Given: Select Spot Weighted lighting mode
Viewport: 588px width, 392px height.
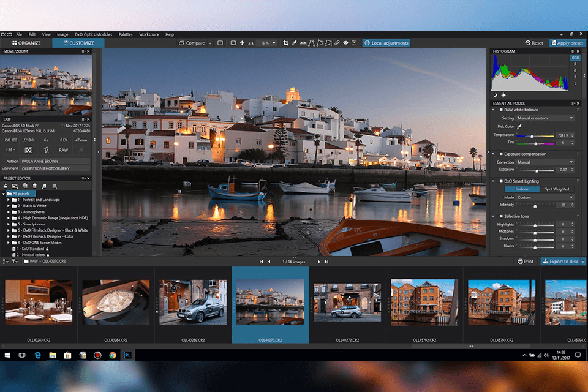Looking at the screenshot, I should 557,189.
